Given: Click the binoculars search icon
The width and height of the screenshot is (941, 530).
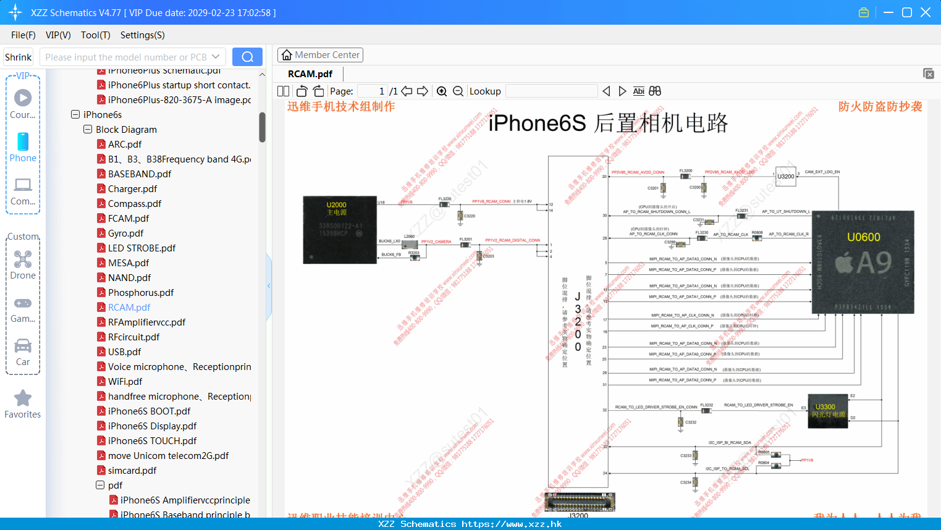Looking at the screenshot, I should [655, 91].
